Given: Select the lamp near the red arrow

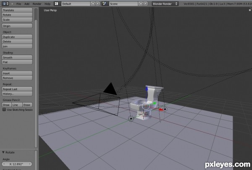Looking at the screenshot, I should [165, 109].
